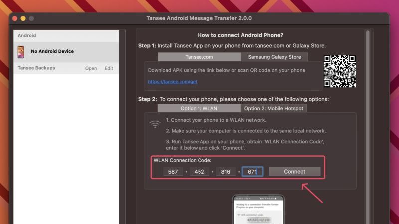This screenshot has height=224, width=399.
Task: Focus the code field containing 452
Action: tap(199, 172)
